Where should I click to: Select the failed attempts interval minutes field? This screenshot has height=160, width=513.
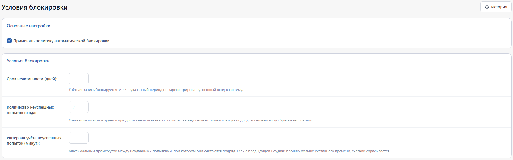pos(78,138)
